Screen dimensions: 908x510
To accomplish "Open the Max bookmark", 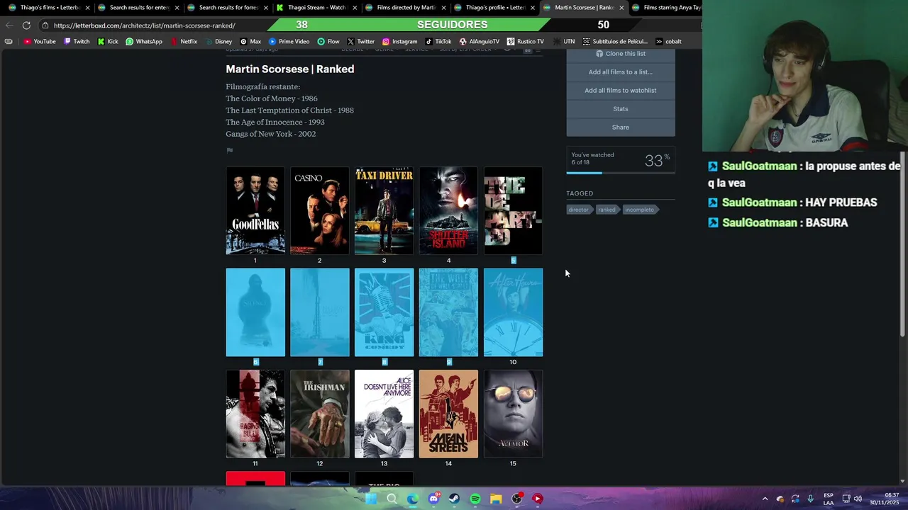I will click(x=250, y=41).
